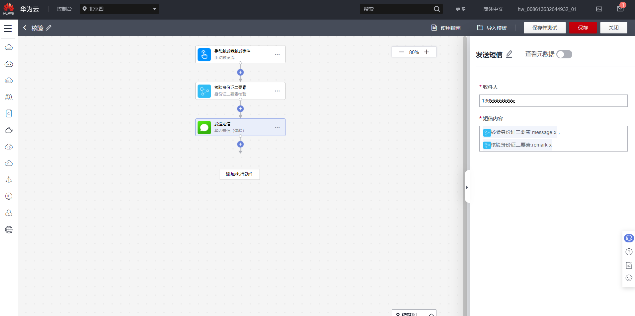Select the 核验身份证二要素 node title
635x316 pixels.
pos(230,88)
